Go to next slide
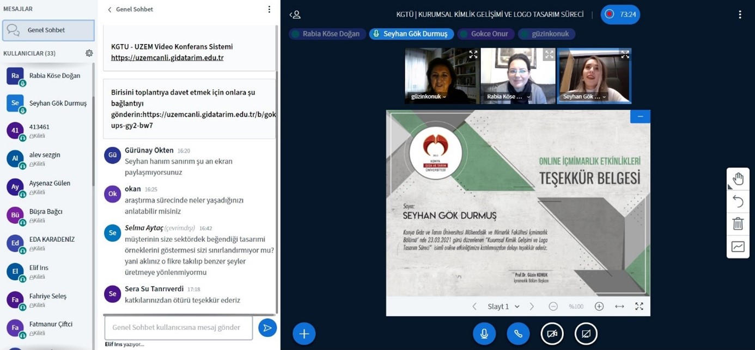This screenshot has width=755, height=350. click(532, 307)
